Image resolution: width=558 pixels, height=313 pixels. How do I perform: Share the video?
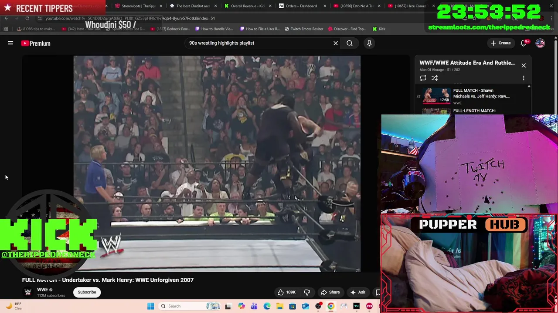pyautogui.click(x=330, y=292)
